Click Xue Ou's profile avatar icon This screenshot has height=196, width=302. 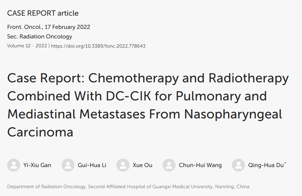(123, 165)
